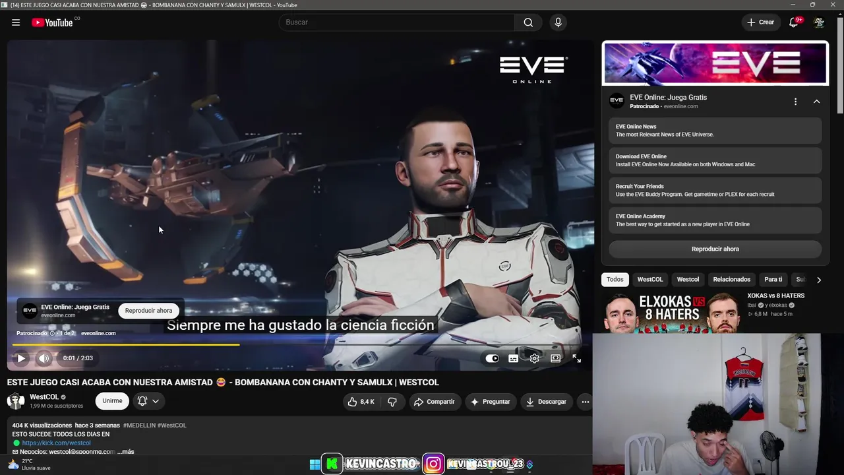Open EVE Online Academy ad card

pos(715,220)
